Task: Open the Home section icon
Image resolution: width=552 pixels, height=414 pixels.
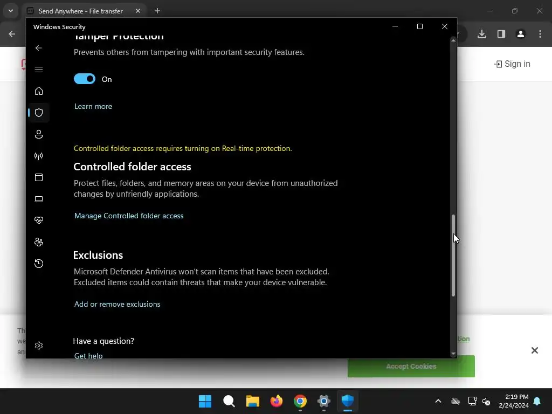Action: pos(39,91)
